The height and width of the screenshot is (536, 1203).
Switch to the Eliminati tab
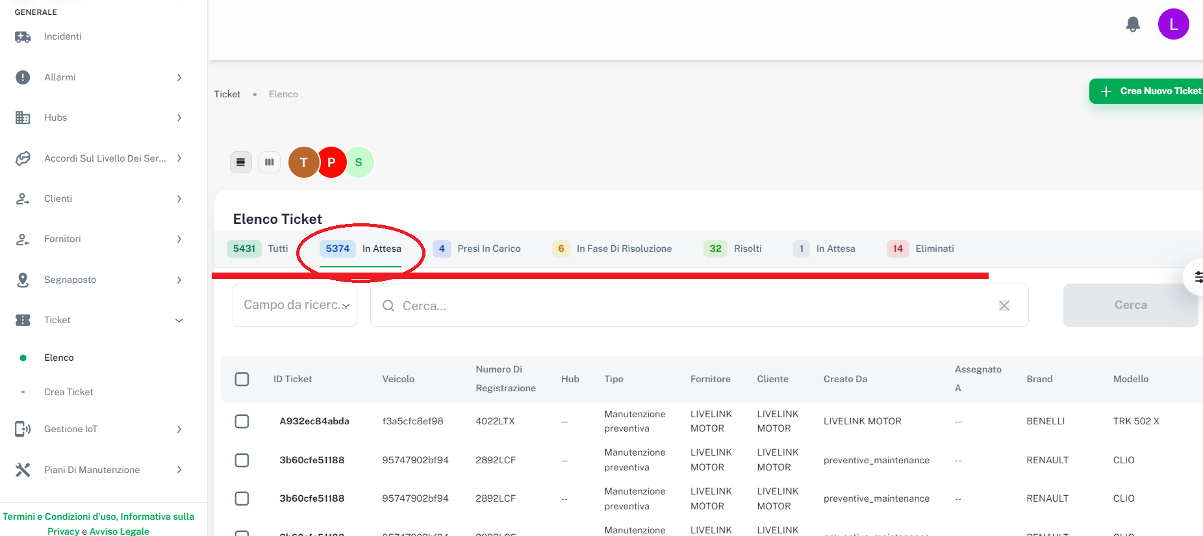(x=920, y=249)
